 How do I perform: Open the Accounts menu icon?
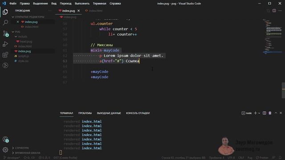click(5, 139)
